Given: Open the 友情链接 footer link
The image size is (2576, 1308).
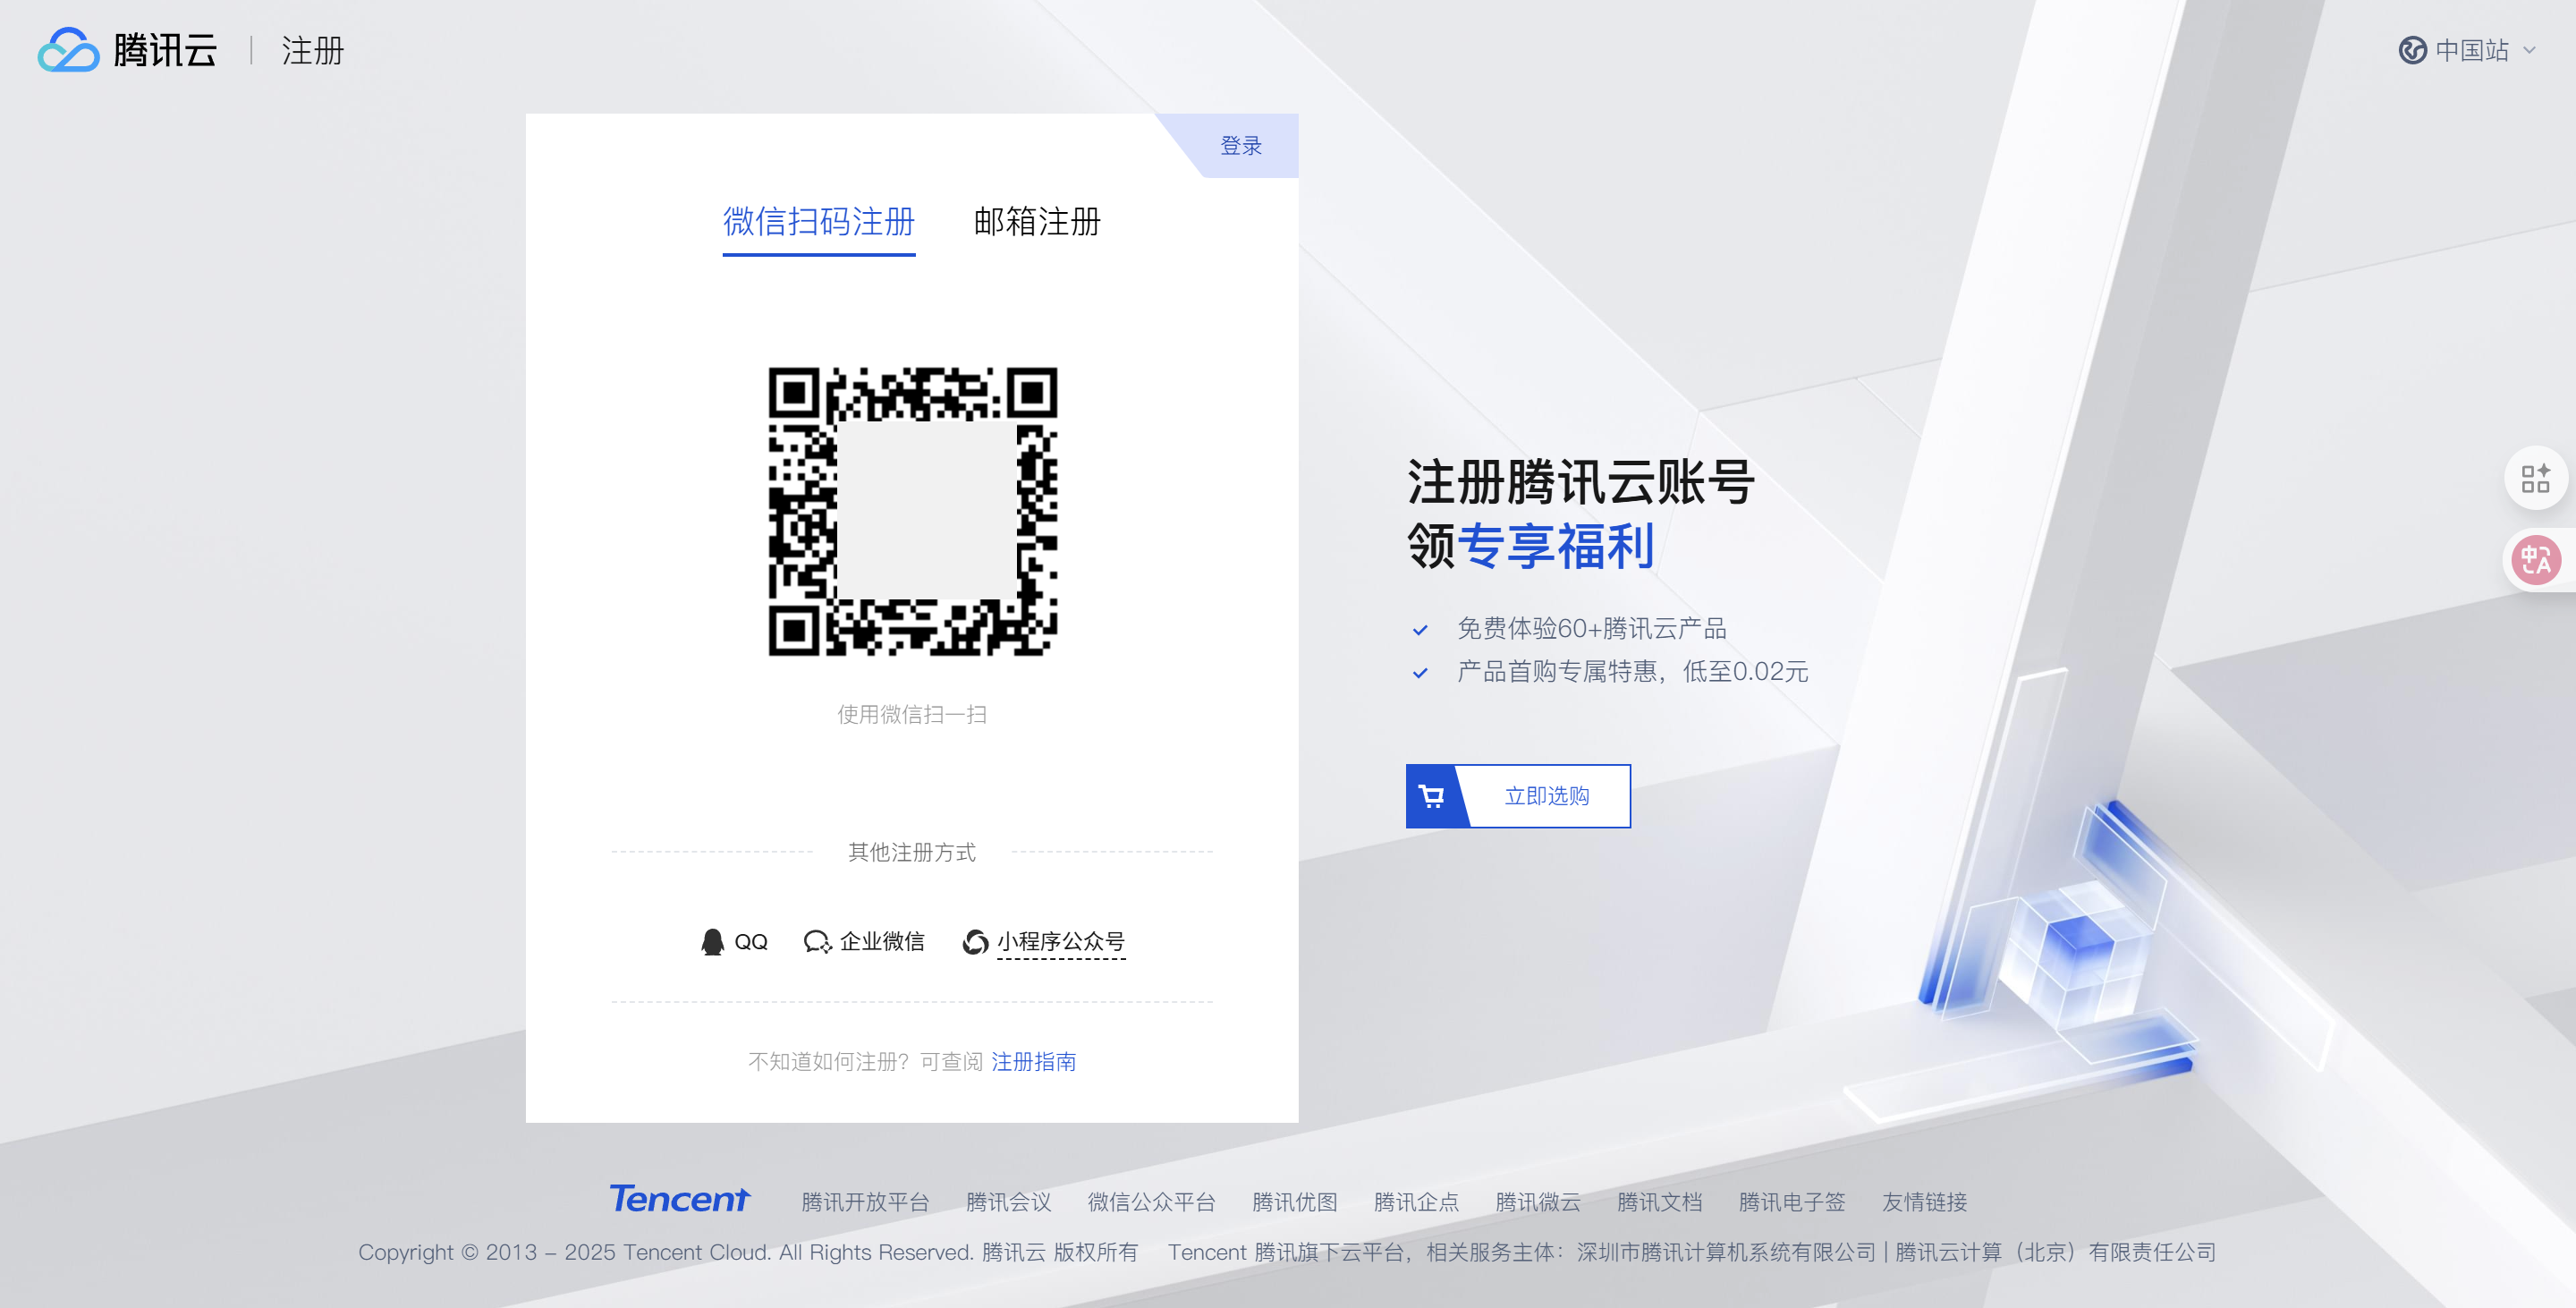Looking at the screenshot, I should tap(1924, 1202).
